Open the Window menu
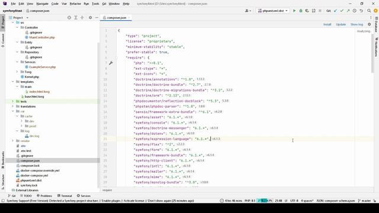379x213 pixels. coord(114,4)
